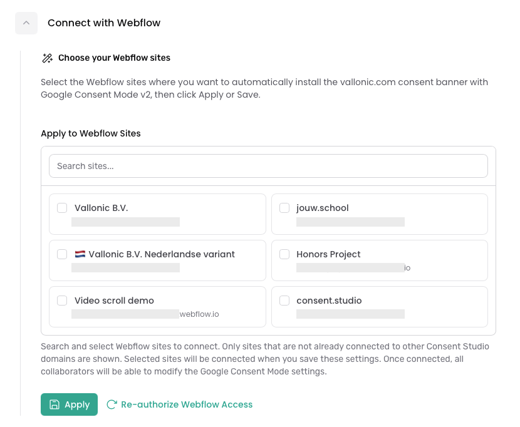Image resolution: width=520 pixels, height=427 pixels.
Task: Click the Apply button
Action: tap(69, 404)
